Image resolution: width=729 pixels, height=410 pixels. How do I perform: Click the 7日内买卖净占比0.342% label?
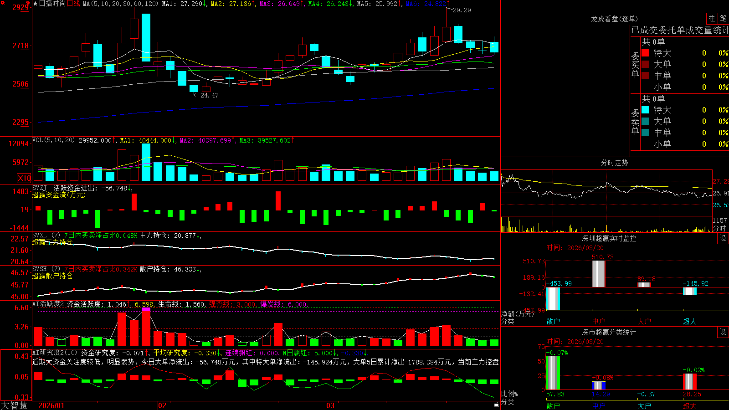tap(101, 269)
